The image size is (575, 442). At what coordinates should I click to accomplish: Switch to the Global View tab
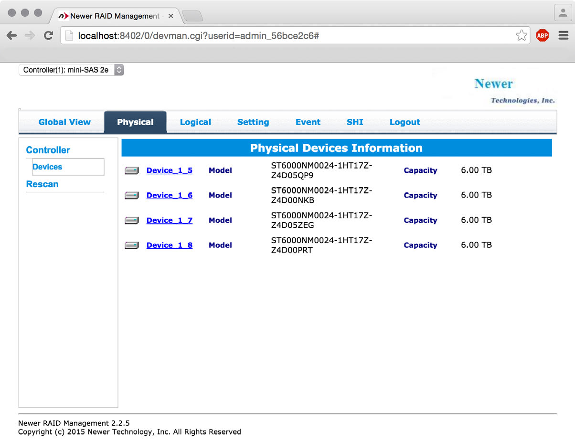64,122
